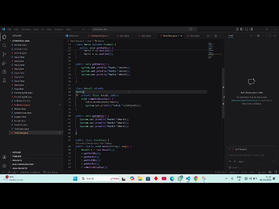
Task: Open editor More Actions ellipsis
Action: [x=221, y=36]
